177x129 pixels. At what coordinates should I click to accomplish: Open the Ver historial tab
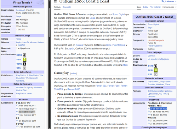(x=155, y=7)
